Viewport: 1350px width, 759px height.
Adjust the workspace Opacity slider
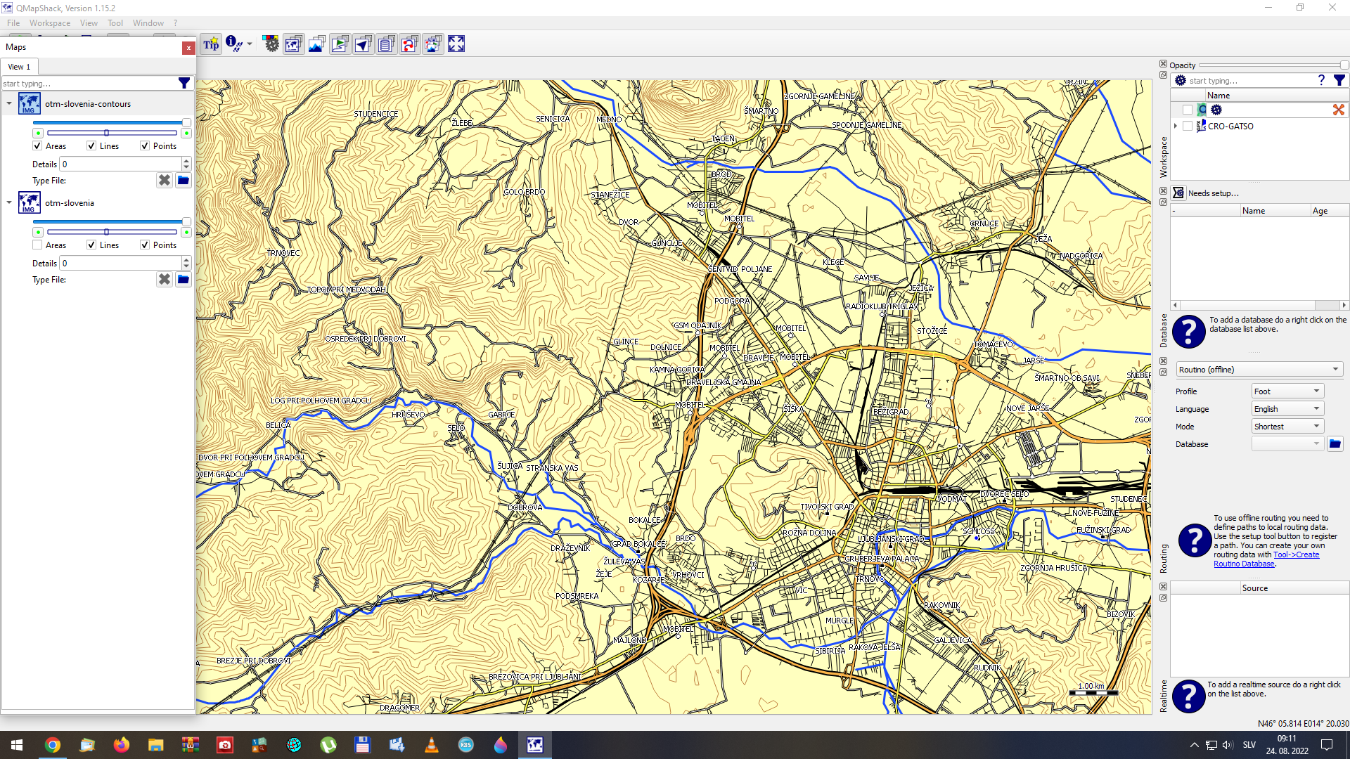tap(1273, 65)
